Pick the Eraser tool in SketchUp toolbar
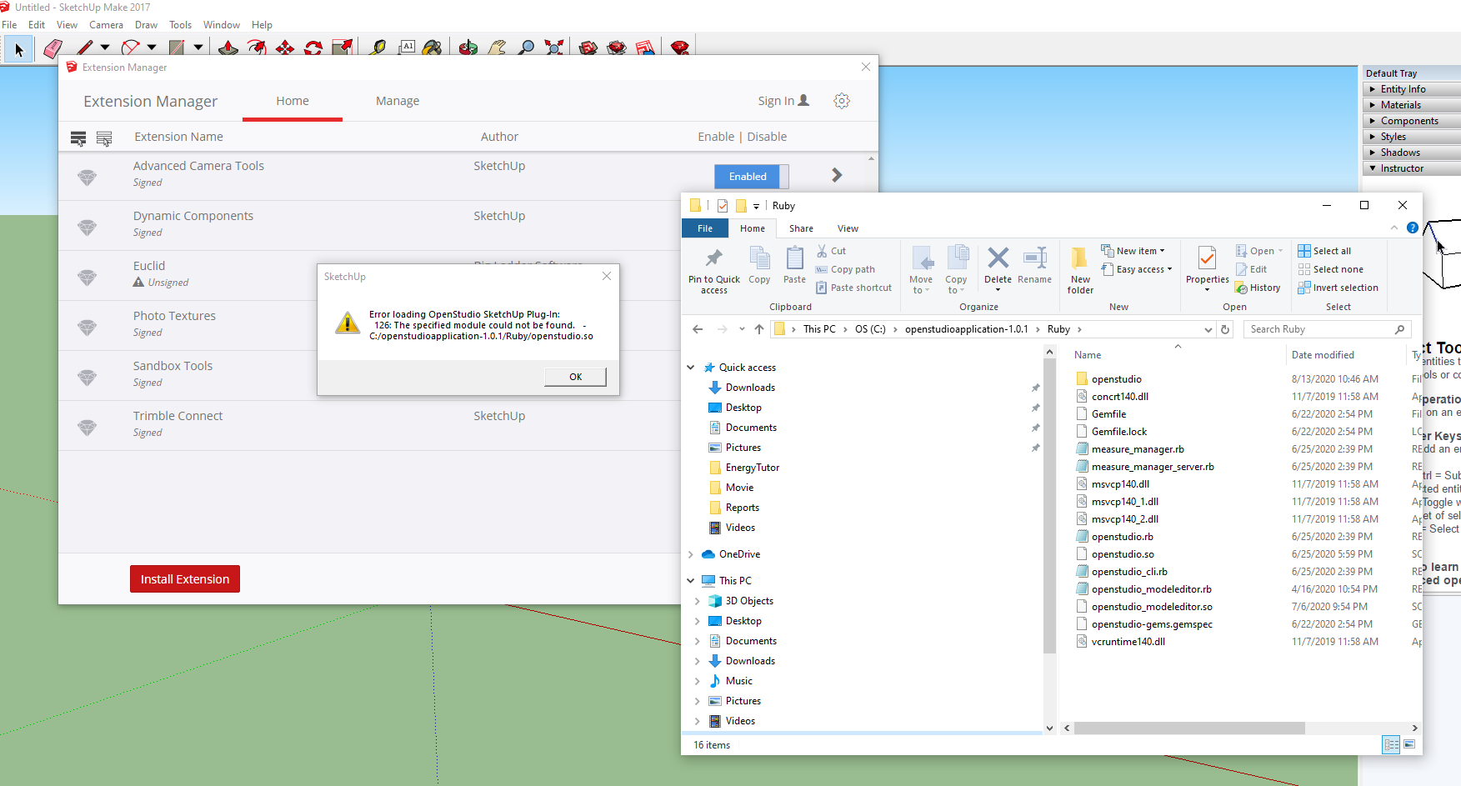 (53, 48)
